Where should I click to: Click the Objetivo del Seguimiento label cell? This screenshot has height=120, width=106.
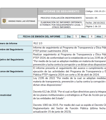16,59
